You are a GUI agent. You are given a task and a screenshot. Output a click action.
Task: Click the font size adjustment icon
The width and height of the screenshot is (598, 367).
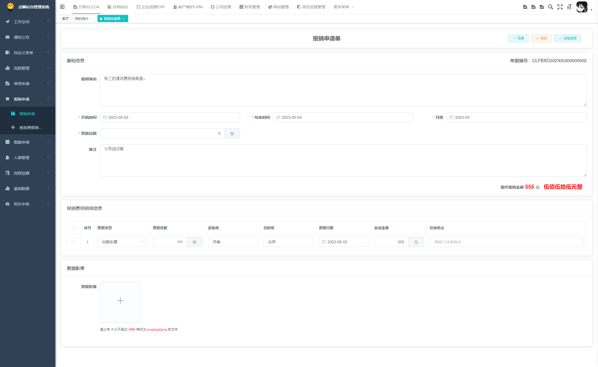[x=569, y=7]
